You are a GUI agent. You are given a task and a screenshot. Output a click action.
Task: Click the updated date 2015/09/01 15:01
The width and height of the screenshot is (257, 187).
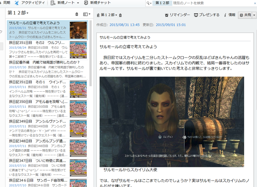171,25
